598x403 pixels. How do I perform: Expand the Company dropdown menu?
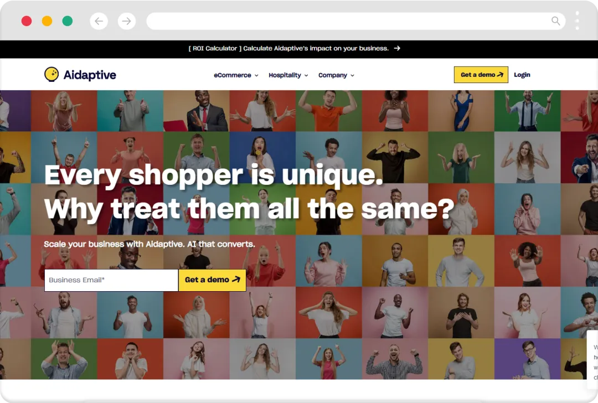tap(337, 75)
